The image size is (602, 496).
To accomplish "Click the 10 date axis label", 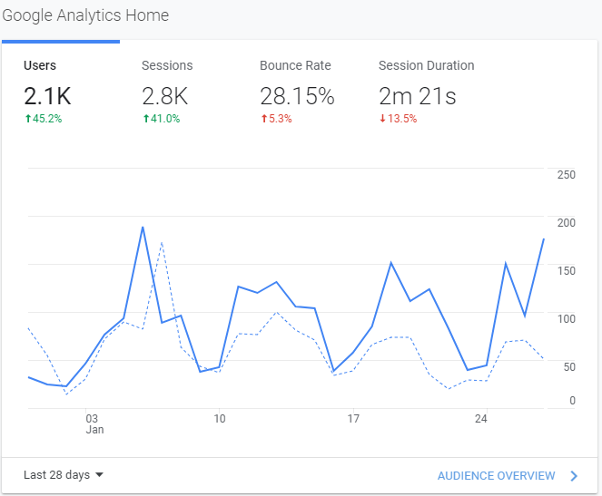I will click(x=219, y=419).
